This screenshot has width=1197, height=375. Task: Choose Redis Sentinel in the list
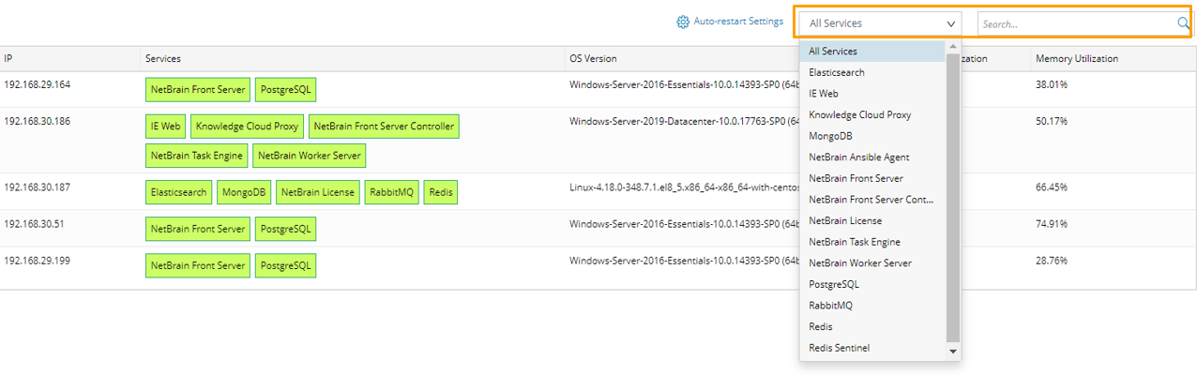tap(839, 348)
